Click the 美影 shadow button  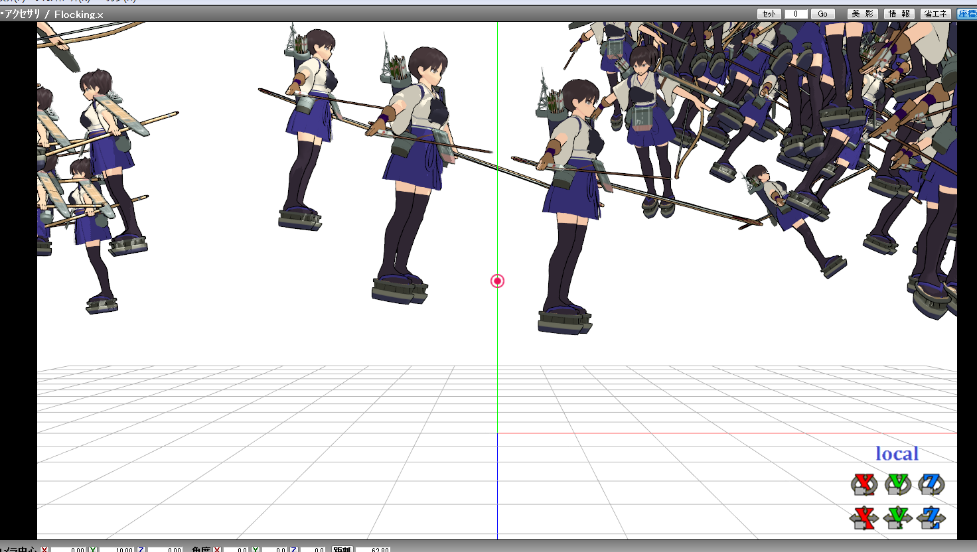coord(862,14)
